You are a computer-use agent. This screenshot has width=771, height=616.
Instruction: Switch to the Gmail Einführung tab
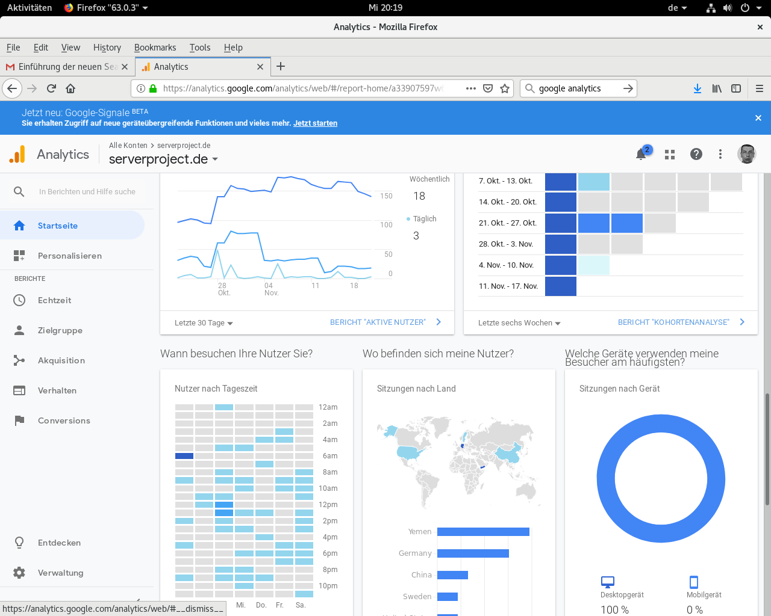click(x=66, y=67)
